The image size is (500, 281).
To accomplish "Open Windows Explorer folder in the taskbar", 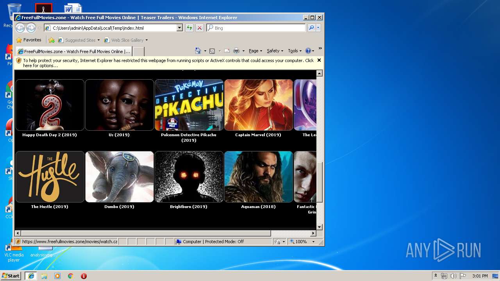I will click(44, 276).
